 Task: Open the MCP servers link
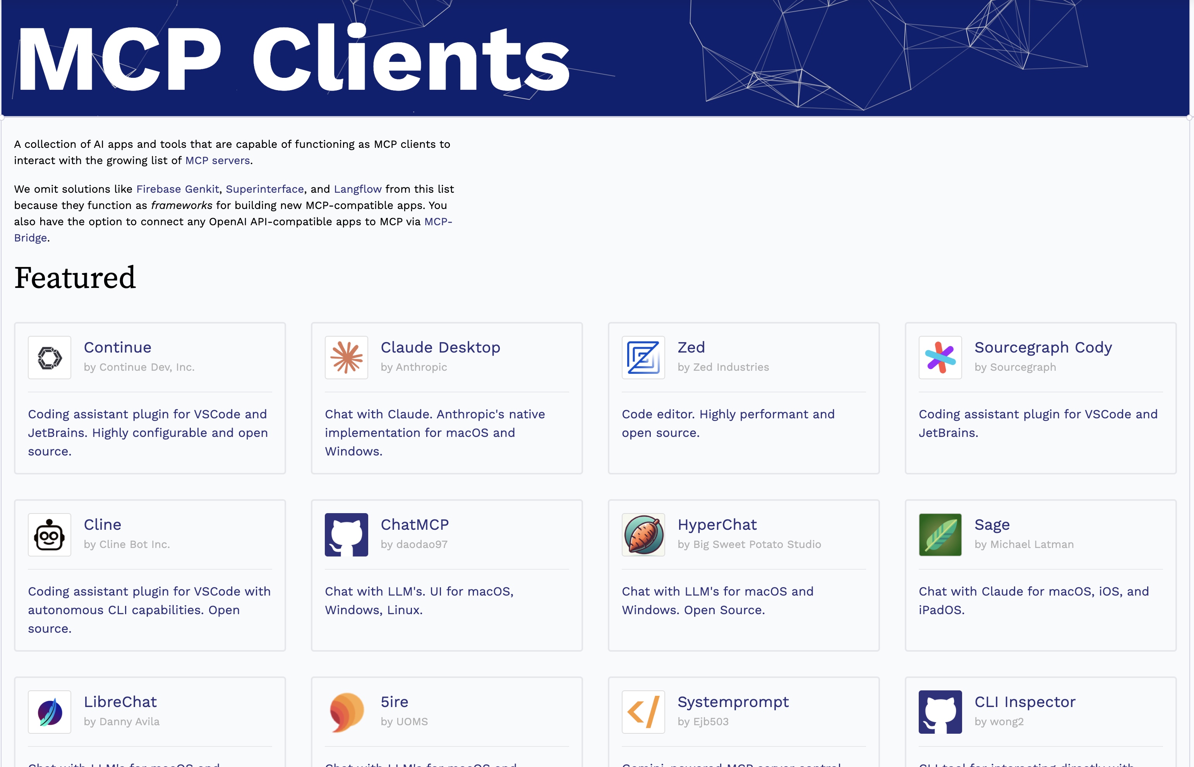tap(217, 160)
